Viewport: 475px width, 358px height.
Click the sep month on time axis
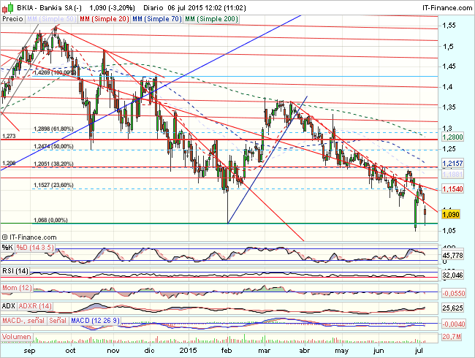[29, 351]
